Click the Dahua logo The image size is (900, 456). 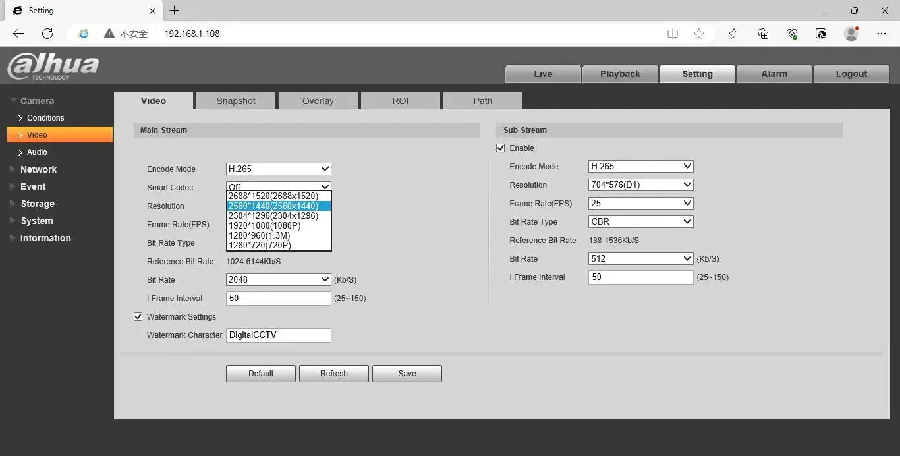[53, 67]
